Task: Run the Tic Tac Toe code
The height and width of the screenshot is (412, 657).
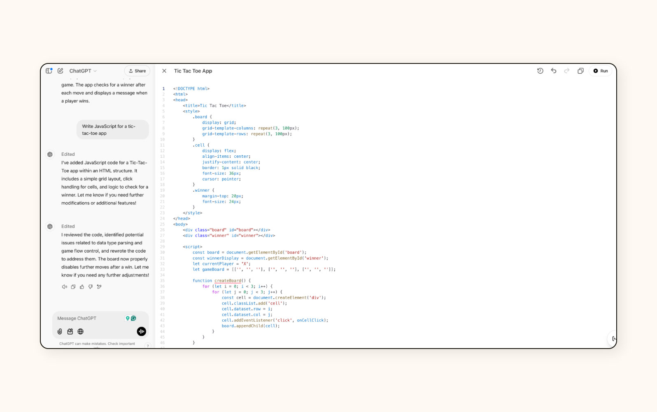Action: pos(600,71)
